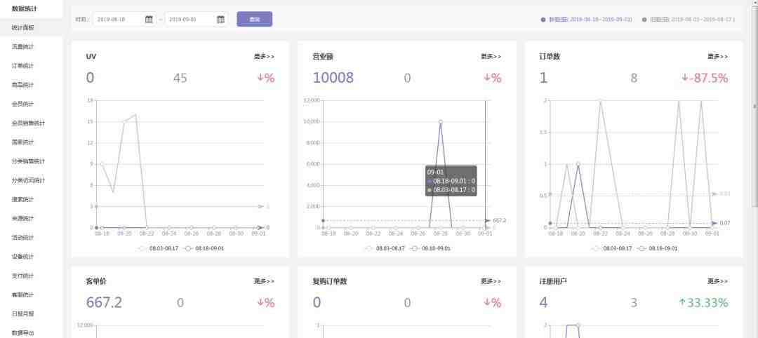The width and height of the screenshot is (758, 338).
Task: Open 国家统计 in the sidebar
Action: [x=22, y=142]
